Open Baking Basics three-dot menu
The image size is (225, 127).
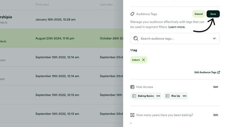coord(158,96)
